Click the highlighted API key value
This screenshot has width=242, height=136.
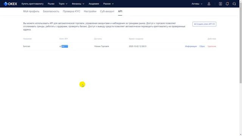(64, 46)
